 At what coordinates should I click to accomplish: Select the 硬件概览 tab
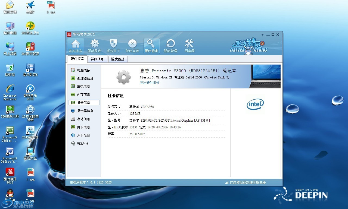pyautogui.click(x=77, y=59)
